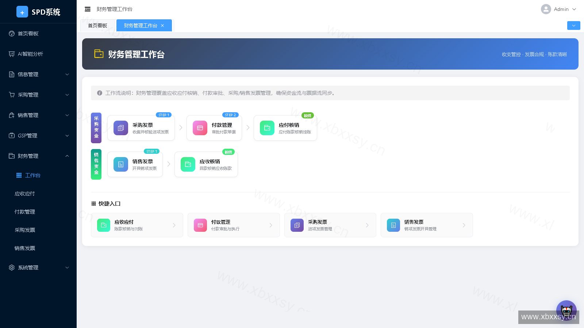Open the 付款管理 quick entry card
Viewport: 584px width, 328px height.
pyautogui.click(x=234, y=225)
